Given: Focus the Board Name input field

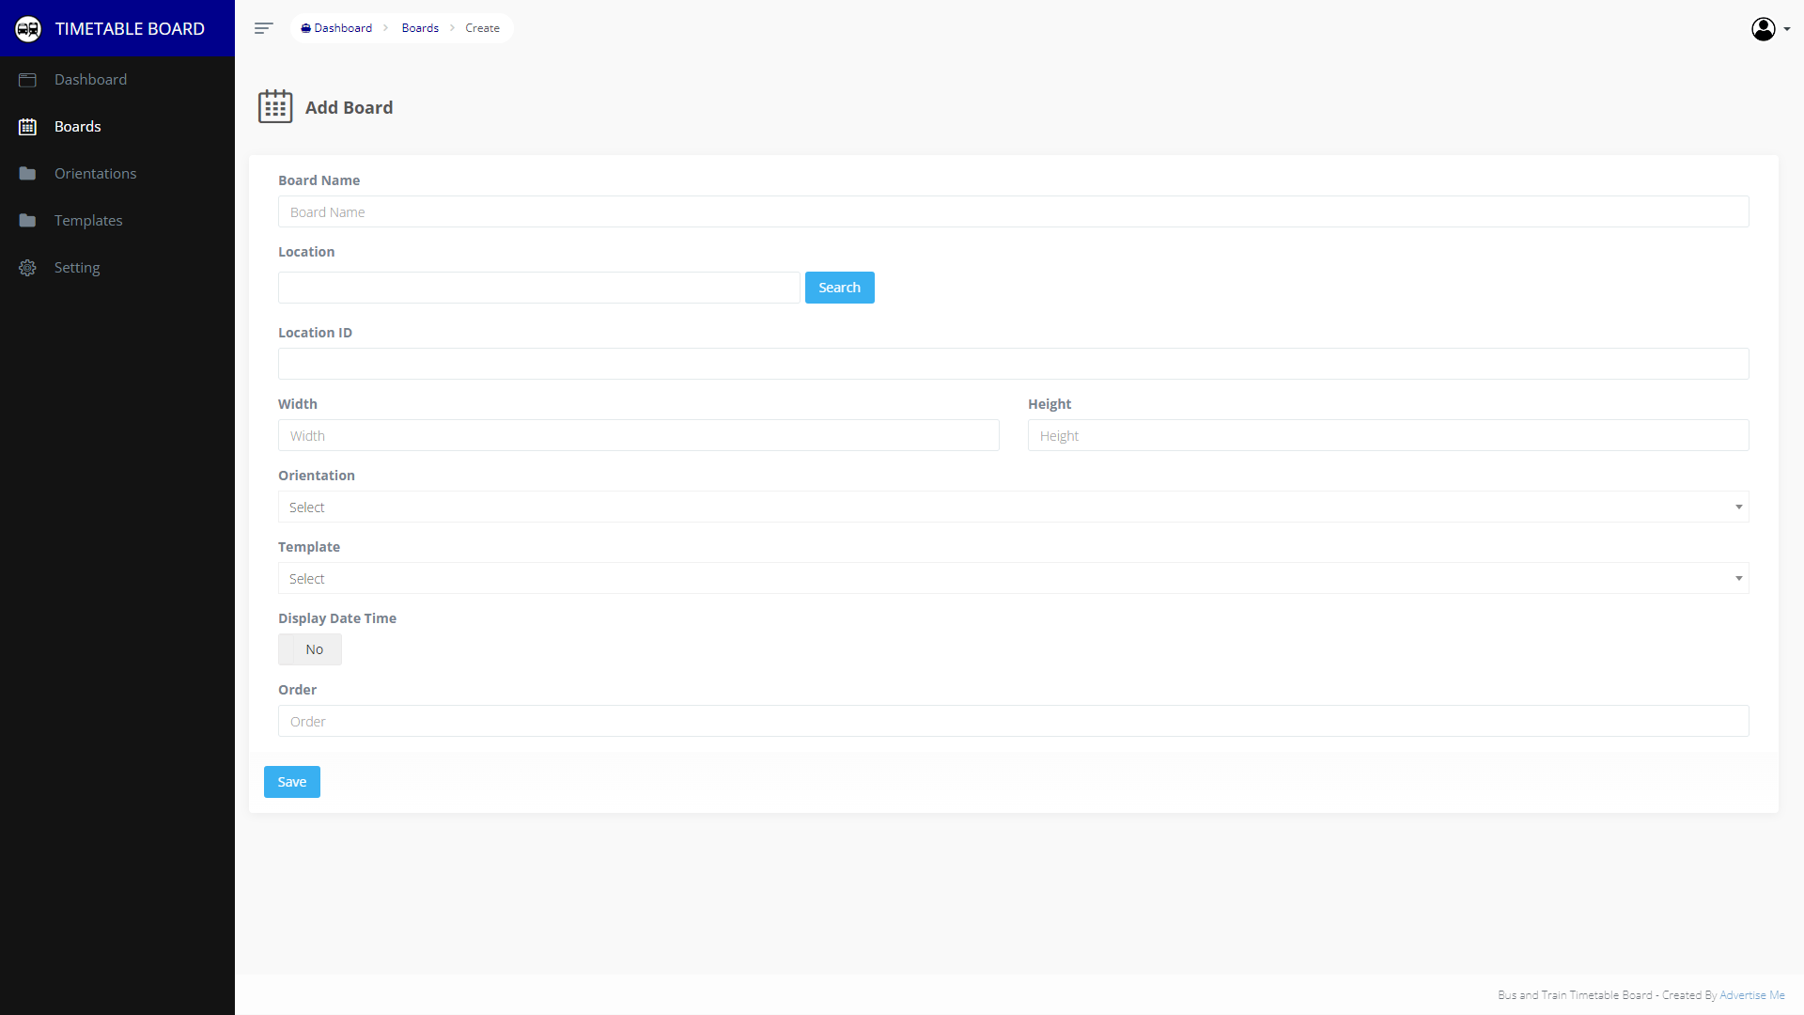Looking at the screenshot, I should (x=1013, y=212).
